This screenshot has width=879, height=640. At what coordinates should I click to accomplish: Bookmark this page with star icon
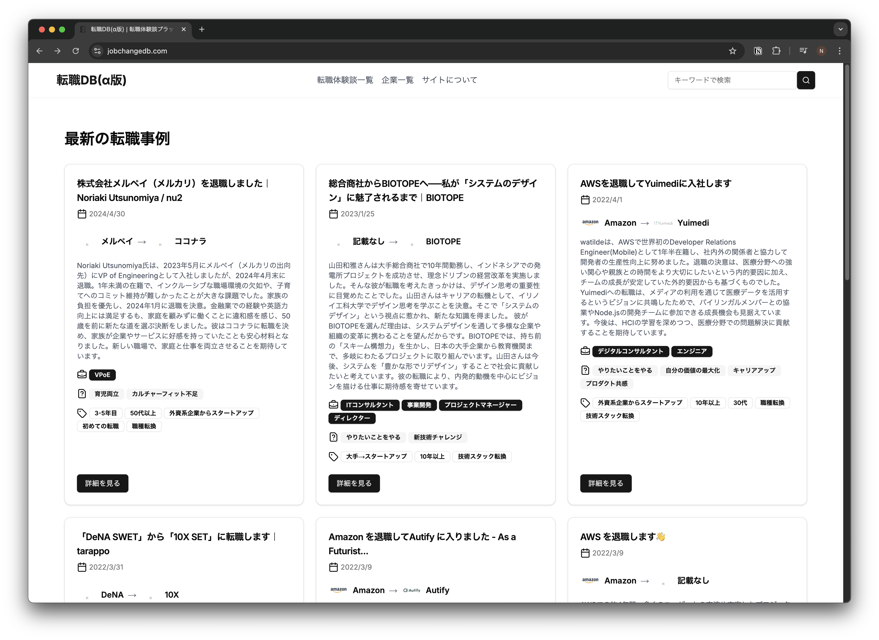732,51
